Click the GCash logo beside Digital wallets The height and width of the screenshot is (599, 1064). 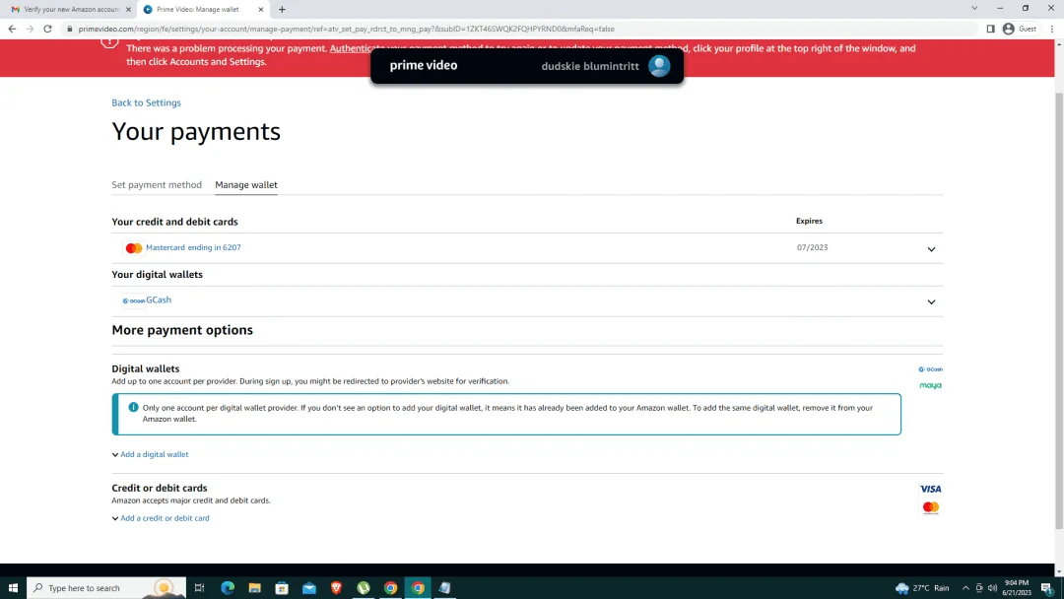click(x=930, y=369)
